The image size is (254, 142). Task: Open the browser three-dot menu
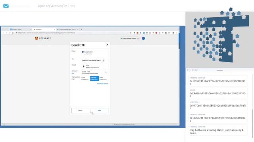(177, 33)
